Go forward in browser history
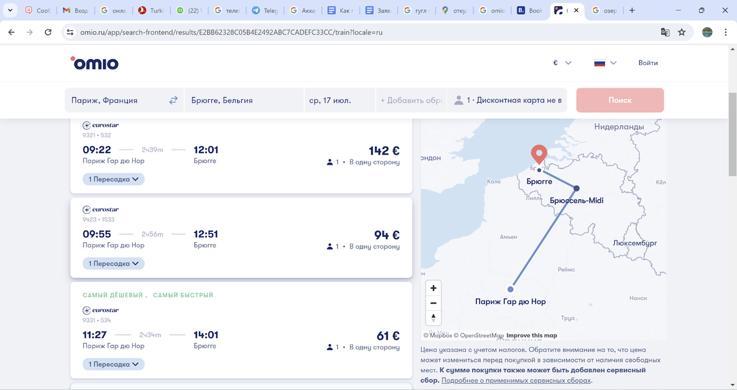The width and height of the screenshot is (737, 390). (x=29, y=32)
